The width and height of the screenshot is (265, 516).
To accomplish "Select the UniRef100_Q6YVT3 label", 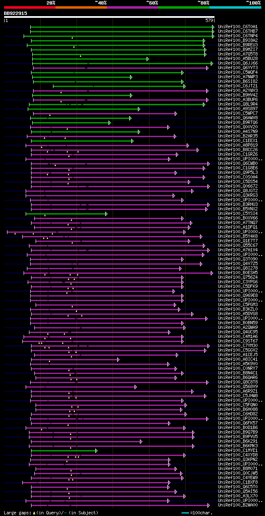I will [x=238, y=68].
